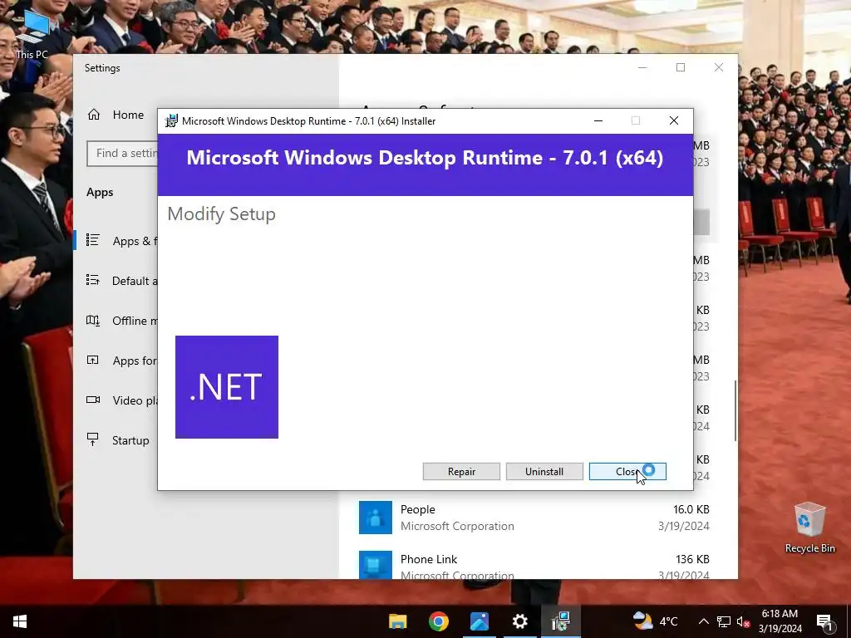Click the Repair button in installer
Image resolution: width=851 pixels, height=638 pixels.
click(x=461, y=472)
